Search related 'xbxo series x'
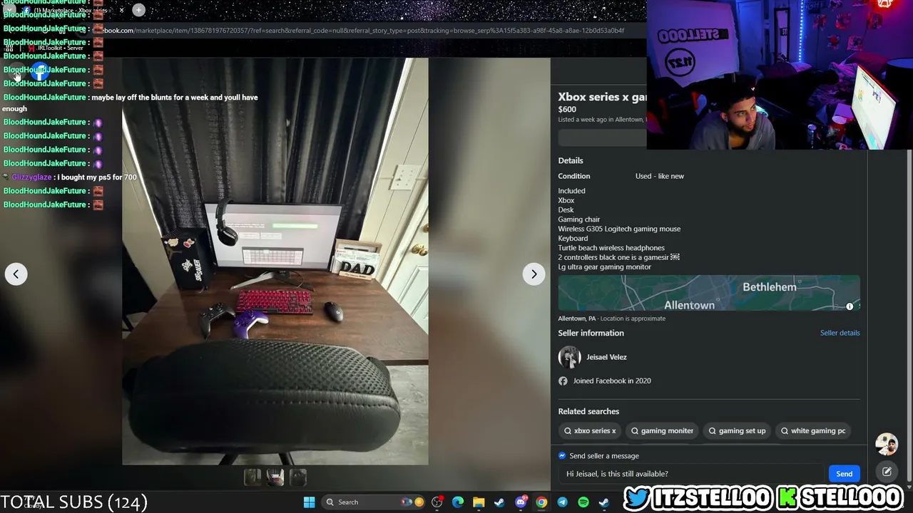 590,430
